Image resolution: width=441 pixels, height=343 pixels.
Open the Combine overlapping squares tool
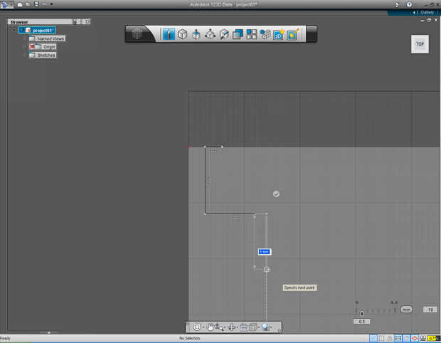[x=238, y=34]
